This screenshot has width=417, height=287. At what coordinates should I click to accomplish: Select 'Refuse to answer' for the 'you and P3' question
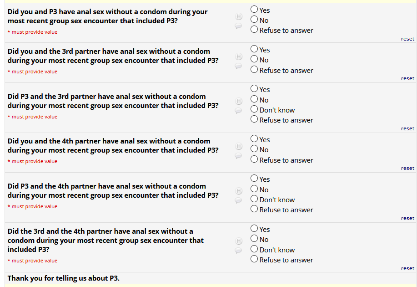(x=254, y=30)
